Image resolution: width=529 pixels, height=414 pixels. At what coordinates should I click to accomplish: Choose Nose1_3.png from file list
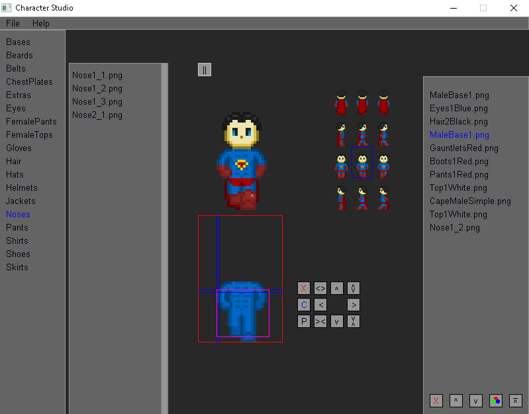pyautogui.click(x=97, y=101)
